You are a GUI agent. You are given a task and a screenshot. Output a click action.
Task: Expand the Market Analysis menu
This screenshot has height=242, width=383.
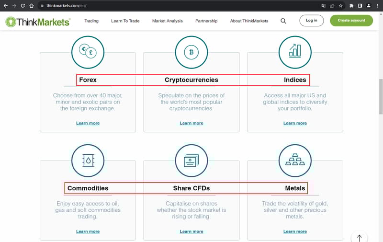pos(168,21)
